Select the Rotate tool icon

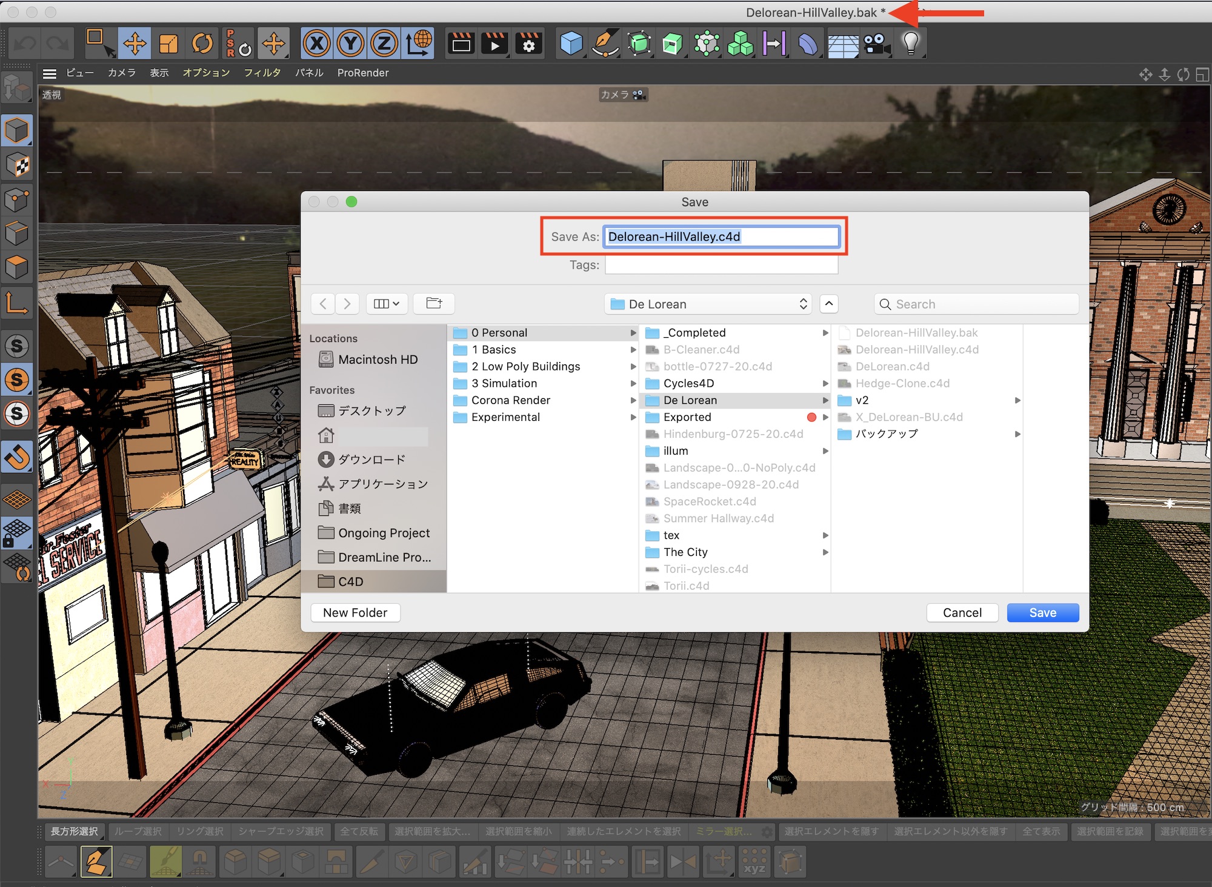coord(202,44)
